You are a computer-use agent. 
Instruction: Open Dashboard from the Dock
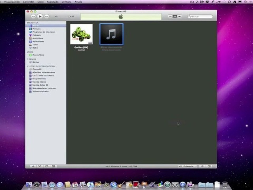tap(37, 184)
